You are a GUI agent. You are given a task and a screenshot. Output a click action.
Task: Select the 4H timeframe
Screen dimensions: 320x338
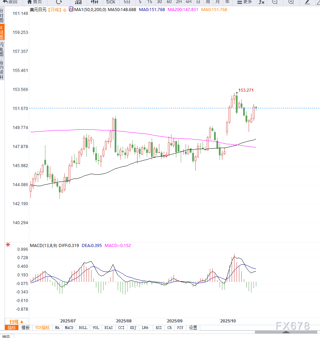(x=188, y=2)
